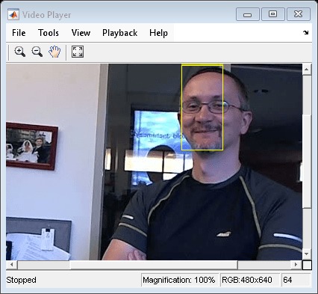Image resolution: width=318 pixels, height=294 pixels.
Task: Click the horizontal scrollbar left arrow
Action: pos(12,265)
